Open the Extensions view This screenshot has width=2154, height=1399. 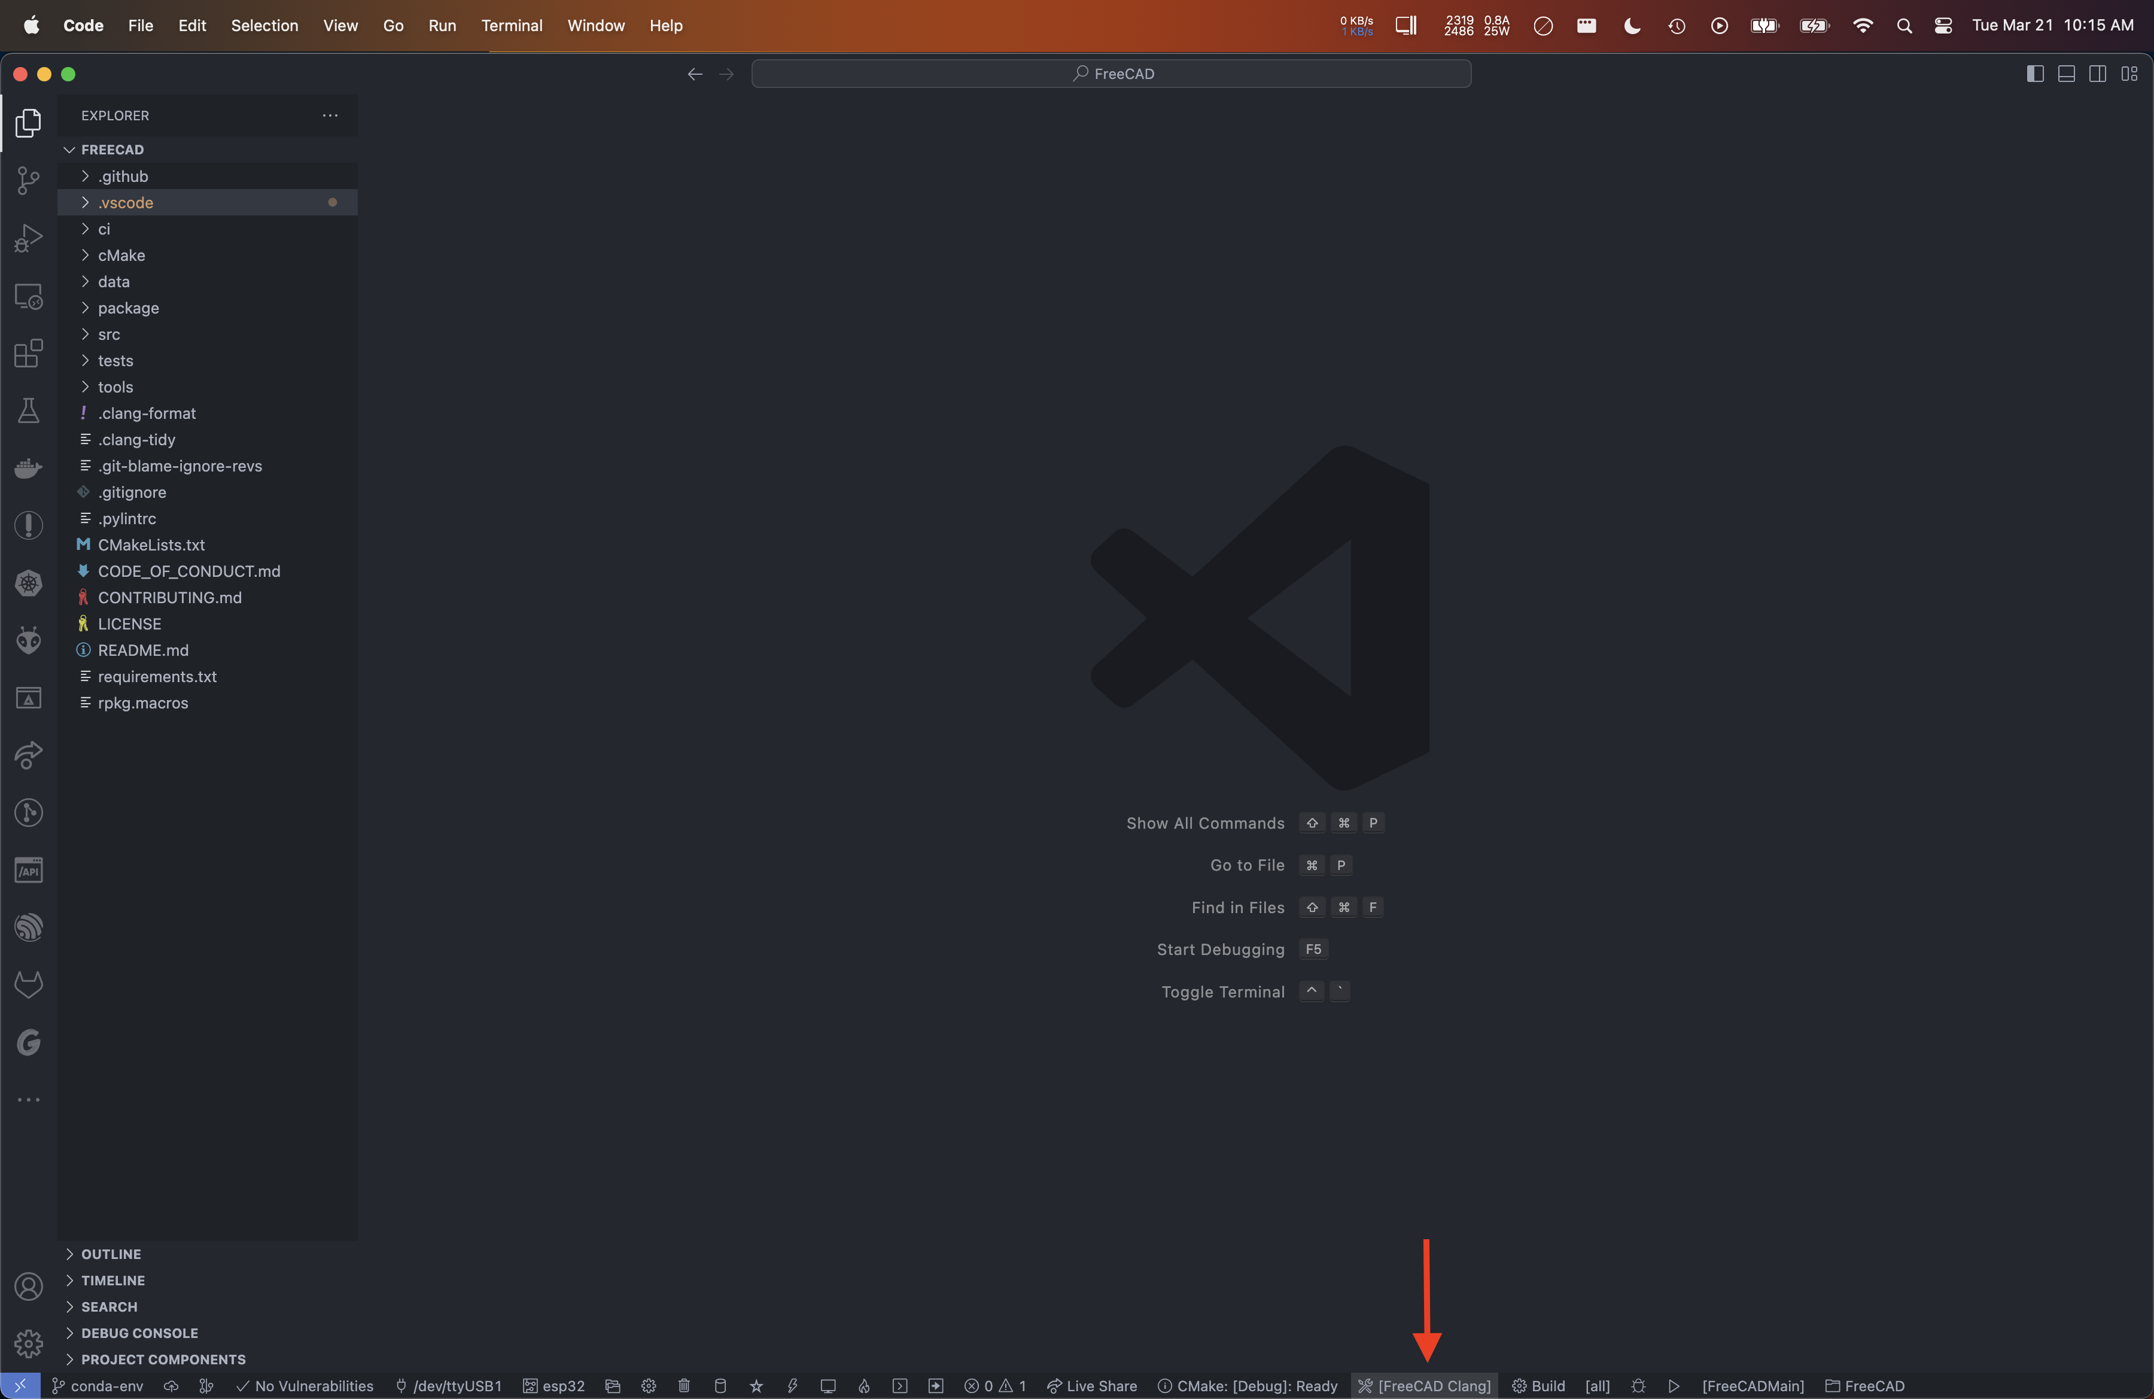click(x=28, y=353)
